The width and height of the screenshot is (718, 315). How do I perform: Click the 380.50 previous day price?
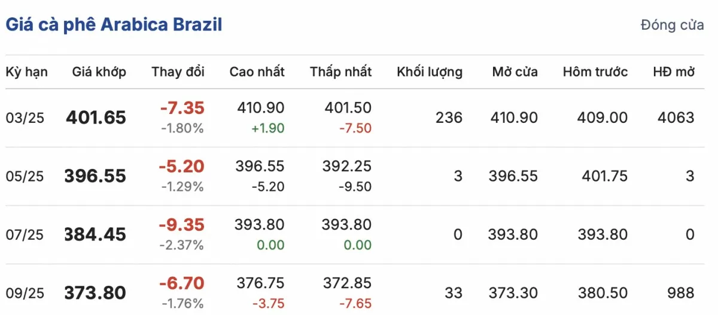[x=603, y=293]
